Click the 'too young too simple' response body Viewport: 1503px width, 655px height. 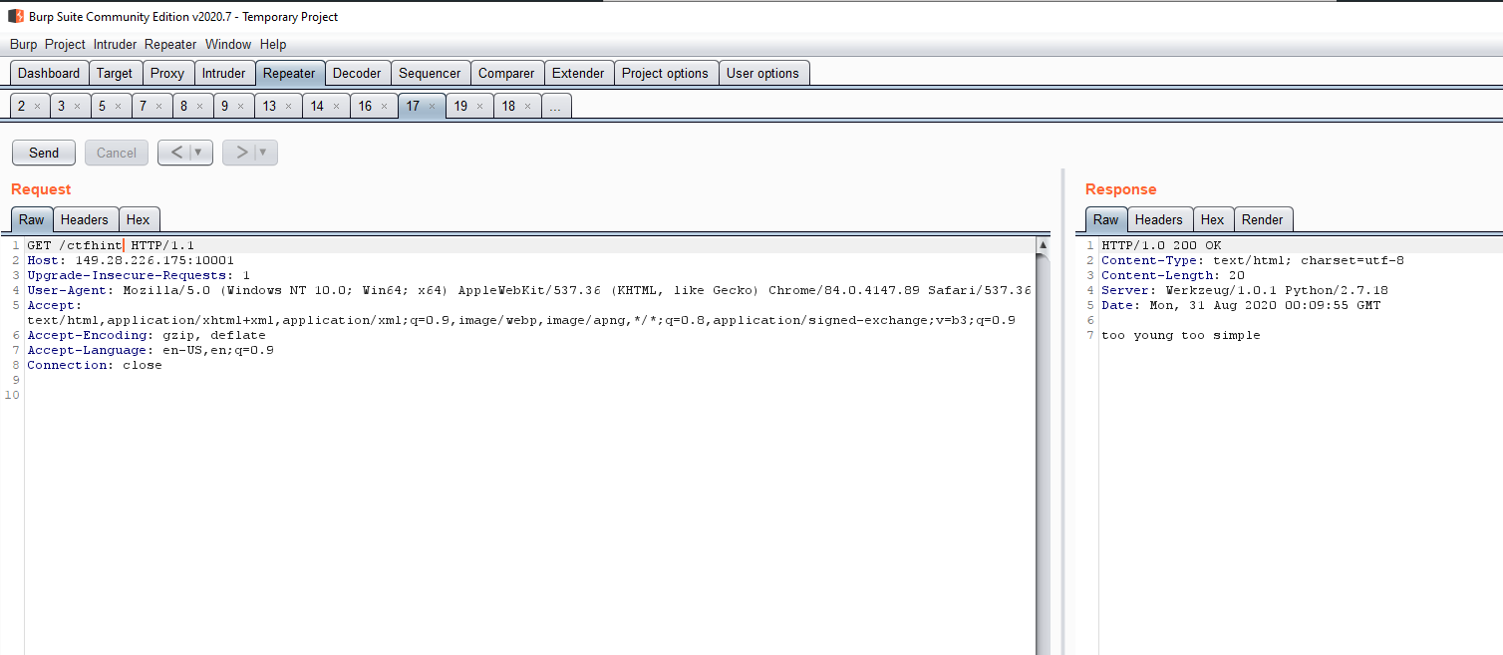coord(1181,335)
